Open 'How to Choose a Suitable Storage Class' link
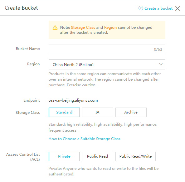 (84, 139)
